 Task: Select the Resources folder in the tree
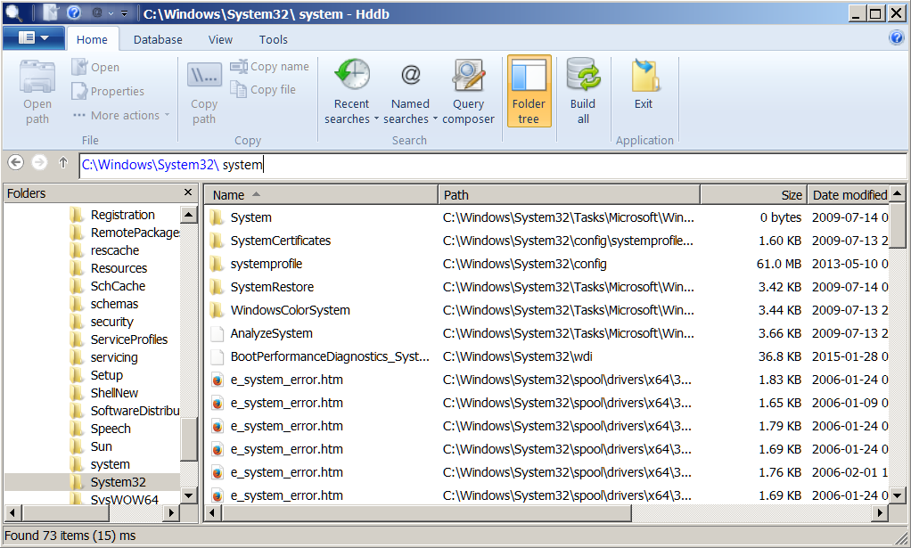[x=119, y=268]
